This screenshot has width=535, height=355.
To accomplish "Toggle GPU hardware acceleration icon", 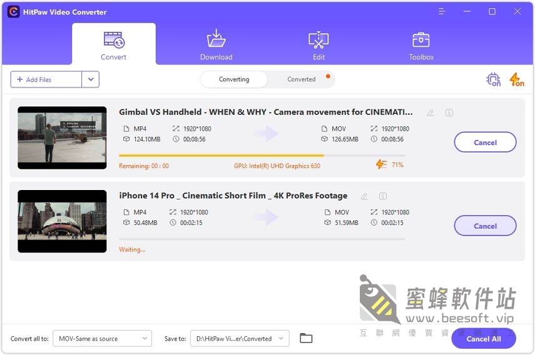I will (x=493, y=79).
